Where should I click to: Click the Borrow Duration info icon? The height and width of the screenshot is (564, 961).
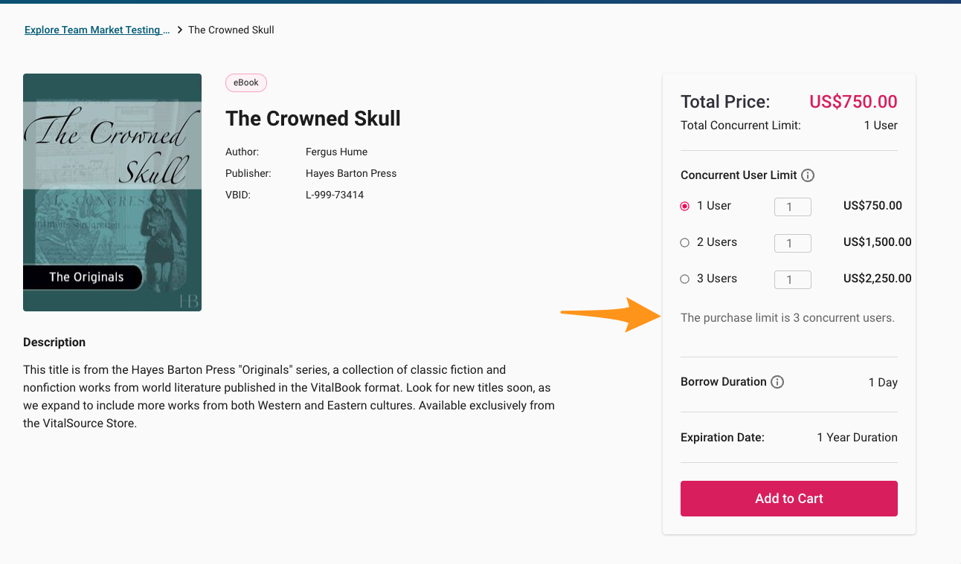[x=777, y=382]
